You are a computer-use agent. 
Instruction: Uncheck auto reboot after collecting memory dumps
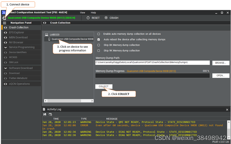pyautogui.click(x=99, y=39)
